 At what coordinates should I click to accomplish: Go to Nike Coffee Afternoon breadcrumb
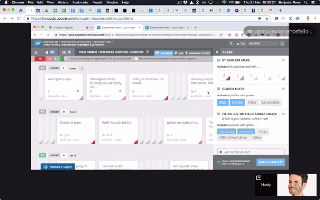click(x=76, y=42)
